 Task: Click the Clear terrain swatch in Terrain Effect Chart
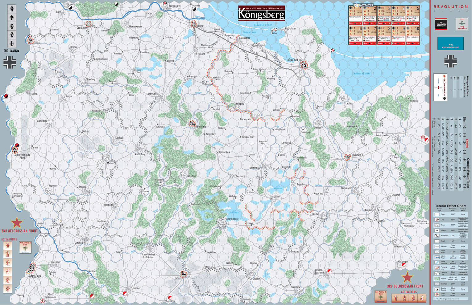[x=437, y=214]
